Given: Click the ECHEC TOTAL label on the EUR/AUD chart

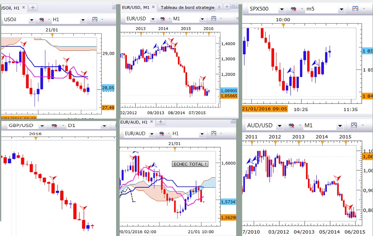Looking at the screenshot, I should coord(190,164).
